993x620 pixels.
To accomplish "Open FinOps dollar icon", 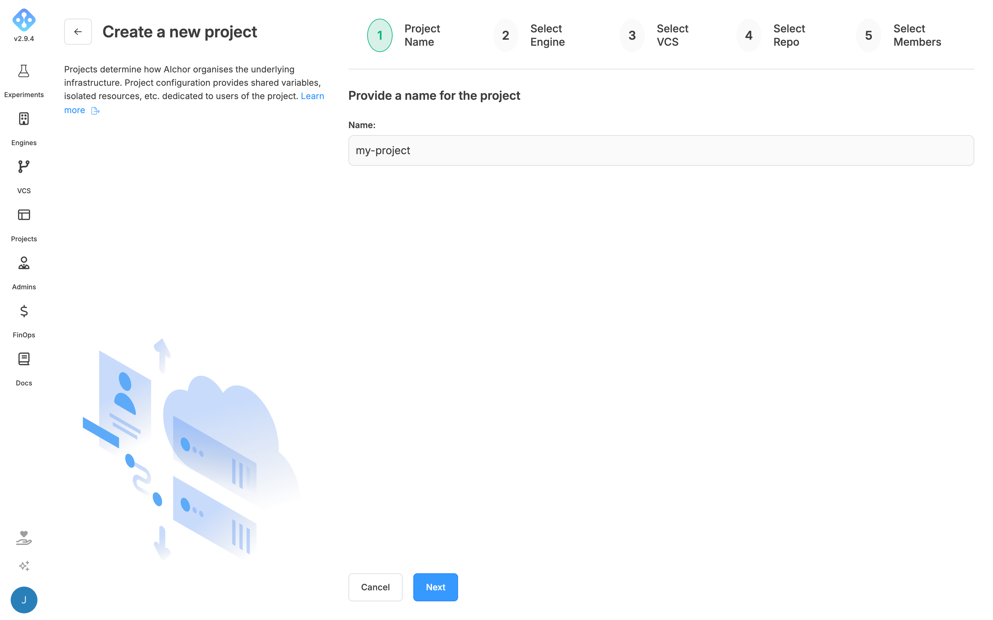I will [x=24, y=311].
